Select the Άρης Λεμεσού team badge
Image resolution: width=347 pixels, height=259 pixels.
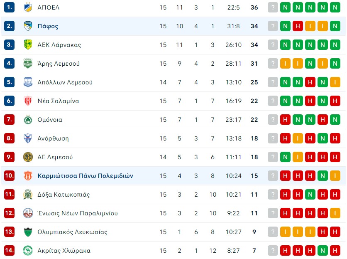click(x=28, y=64)
